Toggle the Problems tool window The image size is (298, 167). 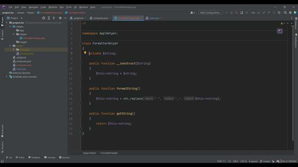point(34,157)
